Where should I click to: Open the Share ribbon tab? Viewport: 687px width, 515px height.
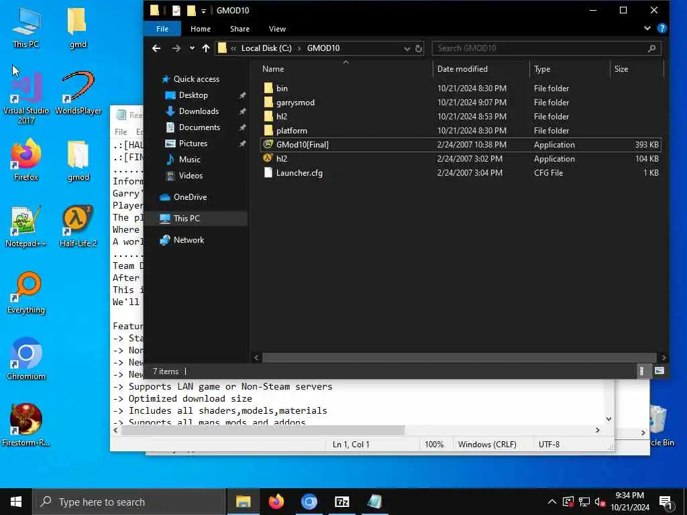pos(240,29)
